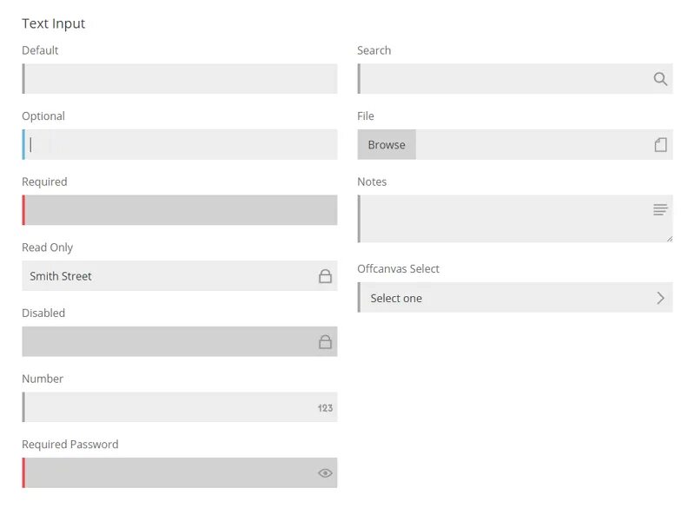Focus the Number input field
Screen dimensions: 695x521
point(165,407)
